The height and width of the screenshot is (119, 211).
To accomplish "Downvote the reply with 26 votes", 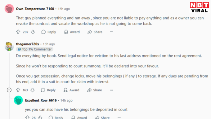I will click(x=40, y=117).
